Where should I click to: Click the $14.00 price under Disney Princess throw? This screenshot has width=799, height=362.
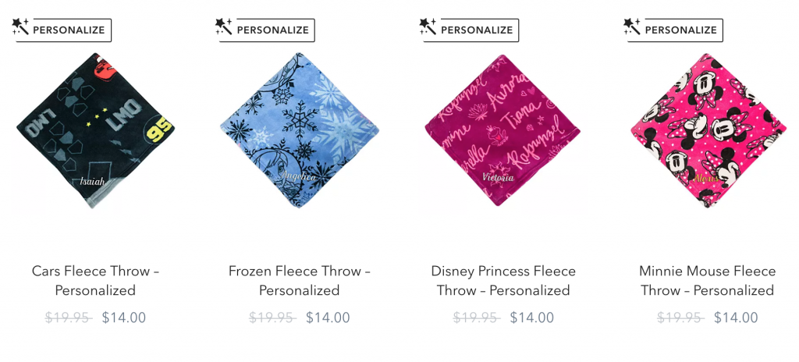tap(532, 318)
